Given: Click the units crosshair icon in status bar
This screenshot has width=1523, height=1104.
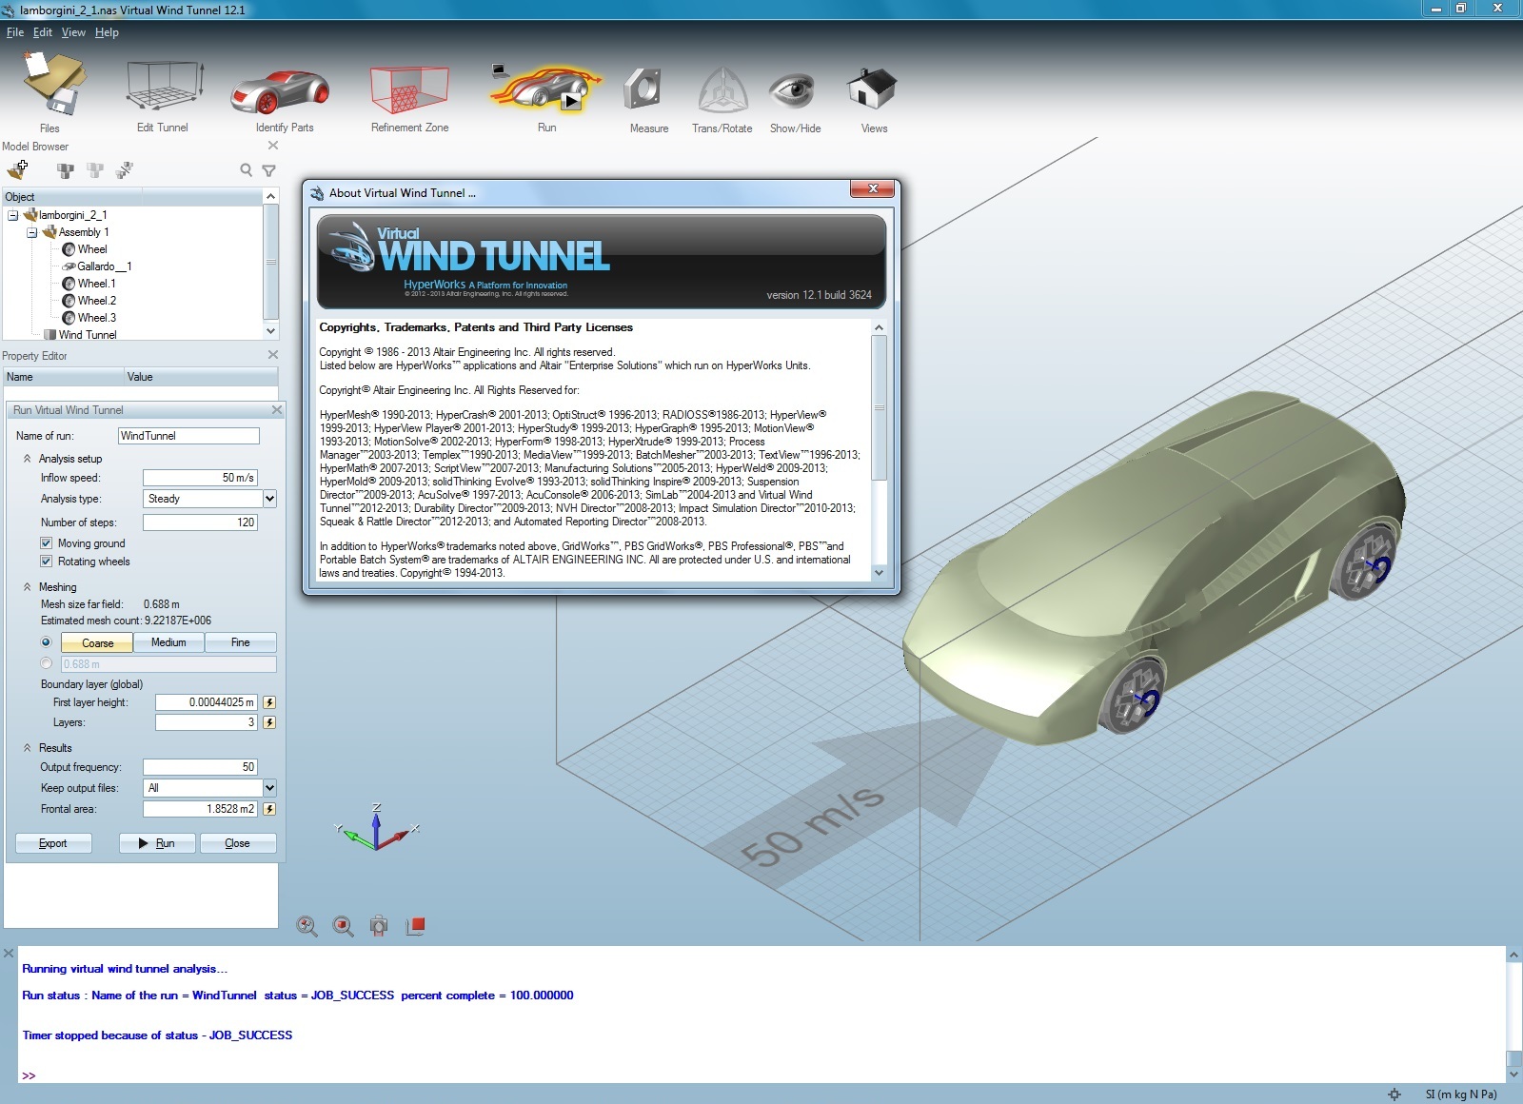Looking at the screenshot, I should (x=1394, y=1094).
